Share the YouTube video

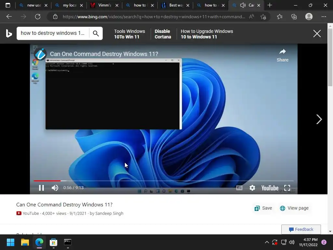pos(283,55)
